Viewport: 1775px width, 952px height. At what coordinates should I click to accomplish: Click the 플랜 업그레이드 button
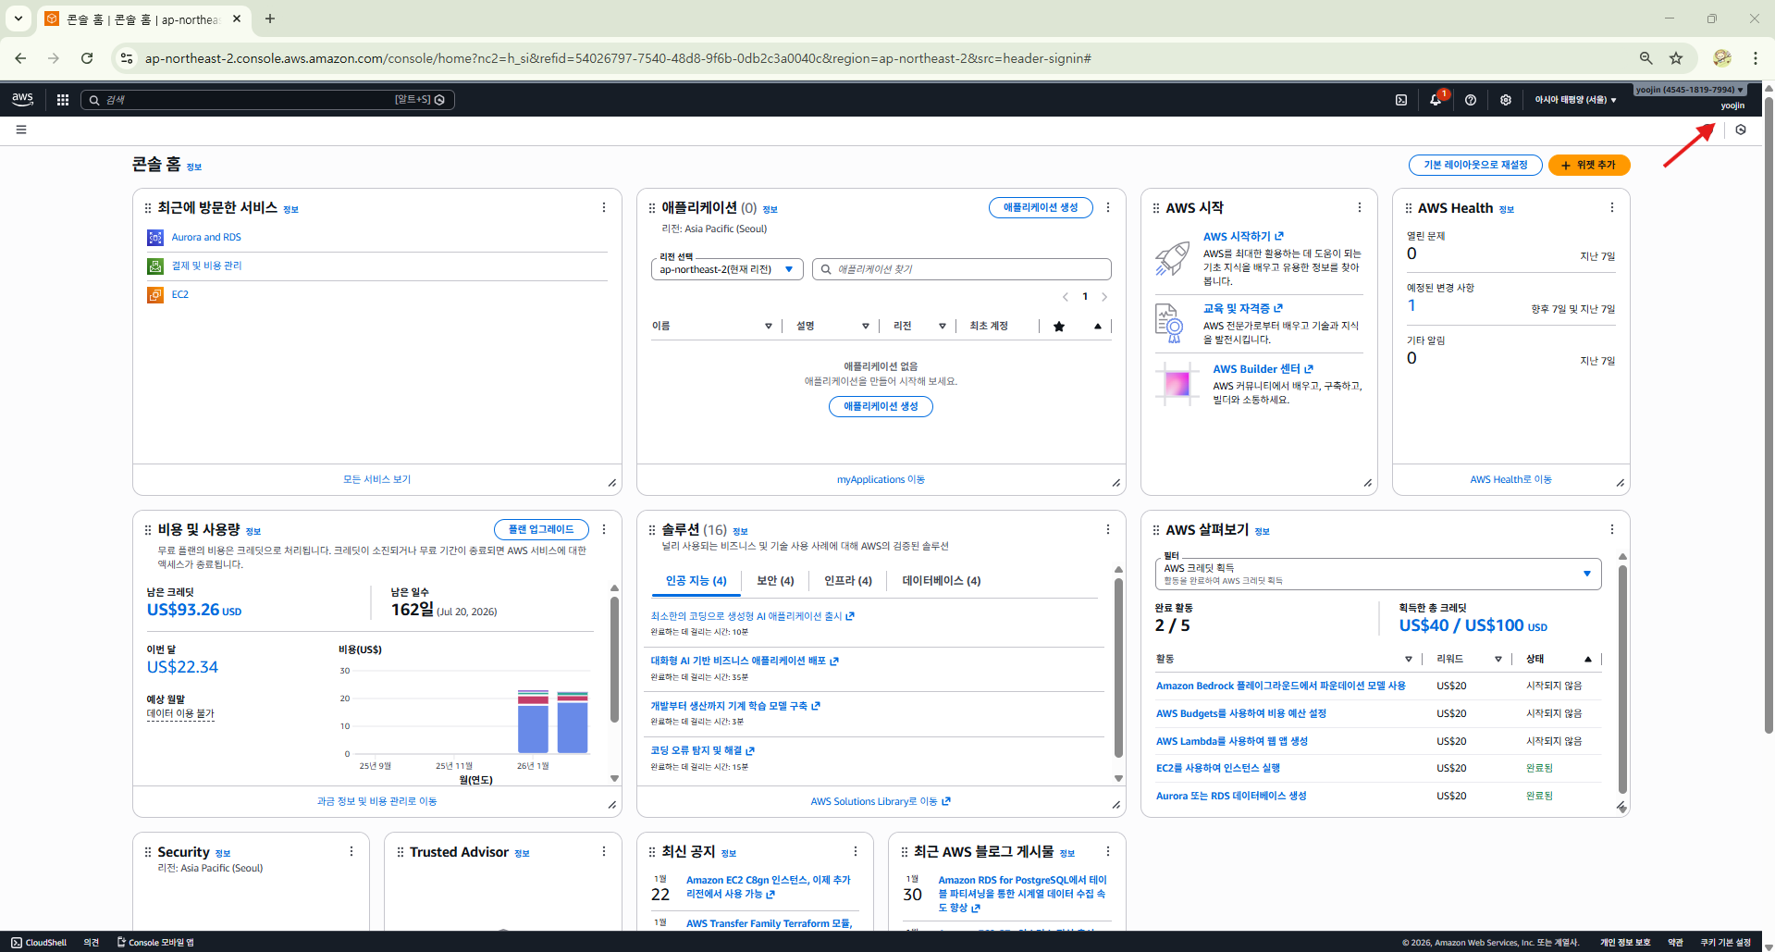[541, 529]
